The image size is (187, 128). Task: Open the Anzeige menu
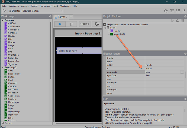coord(25,6)
